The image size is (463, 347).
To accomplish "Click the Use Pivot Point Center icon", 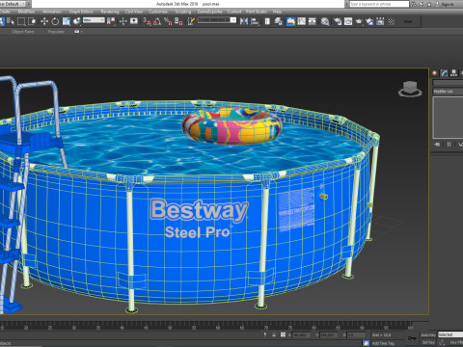I will [111, 21].
